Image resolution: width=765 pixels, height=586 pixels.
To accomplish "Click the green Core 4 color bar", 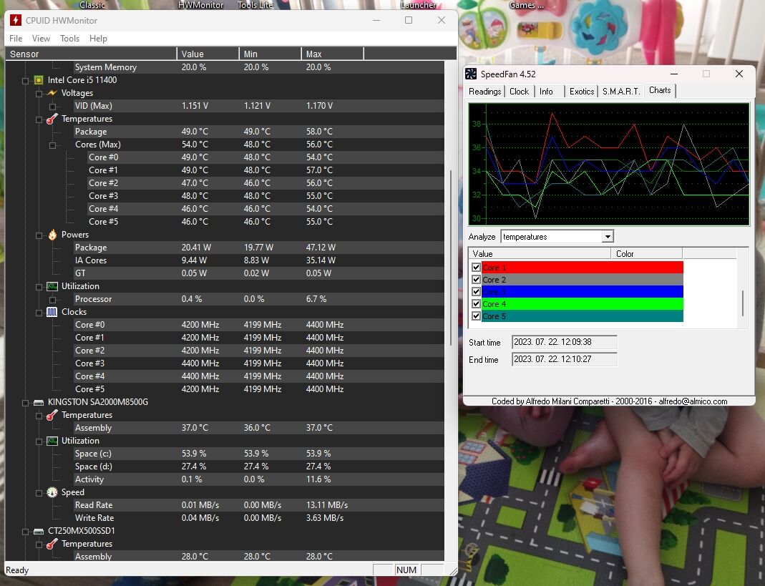I will click(582, 304).
